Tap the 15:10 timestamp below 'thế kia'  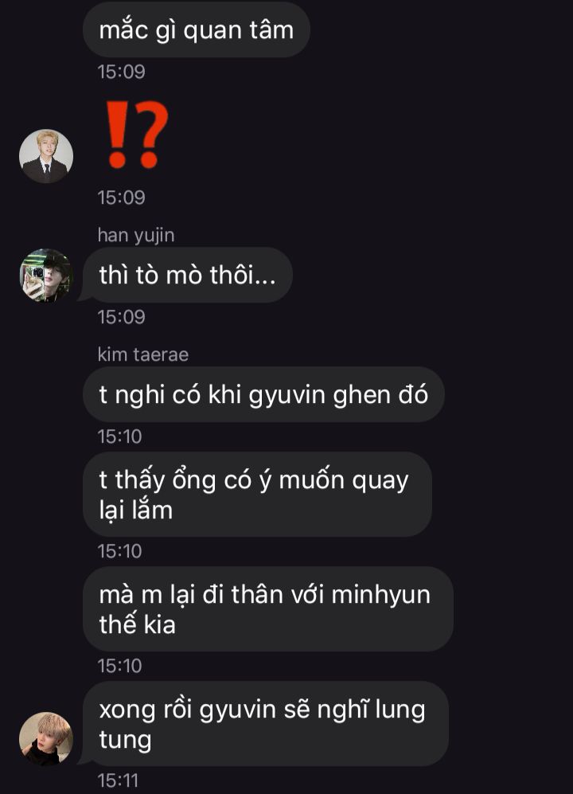[x=120, y=665]
